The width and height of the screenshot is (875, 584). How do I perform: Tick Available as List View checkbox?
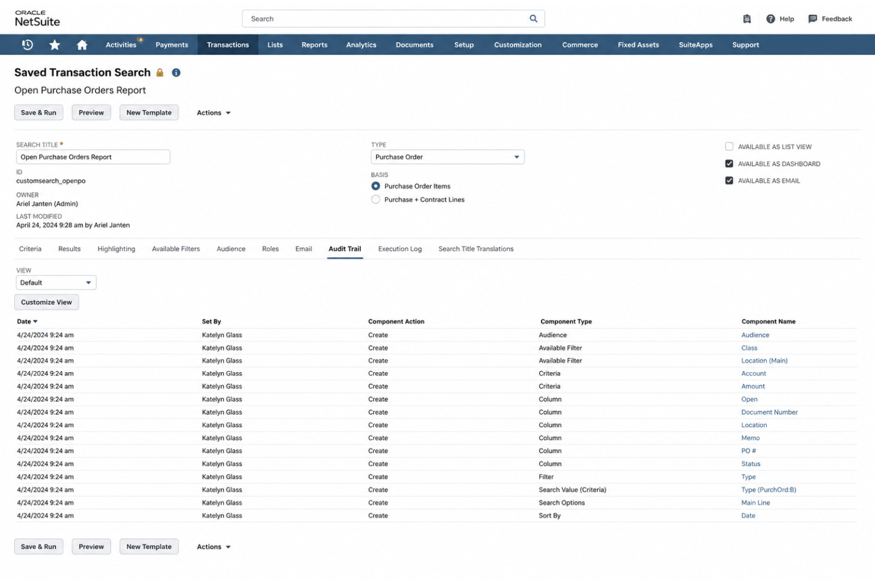click(x=729, y=147)
